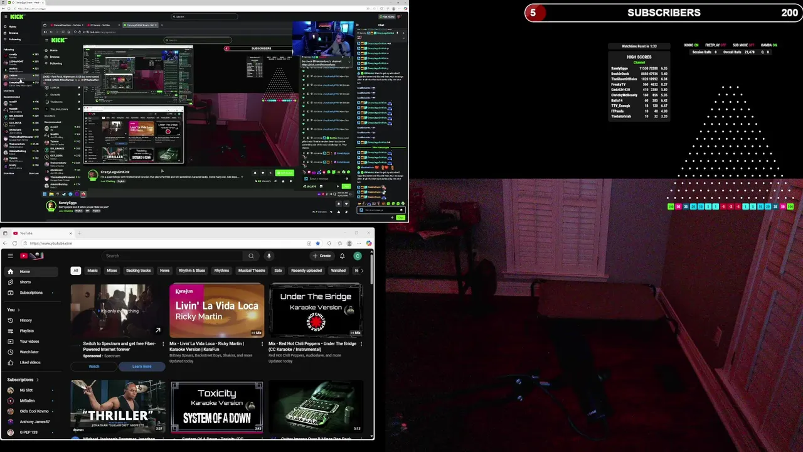
Task: Open Anthony James57 subscription channel
Action: click(35, 422)
